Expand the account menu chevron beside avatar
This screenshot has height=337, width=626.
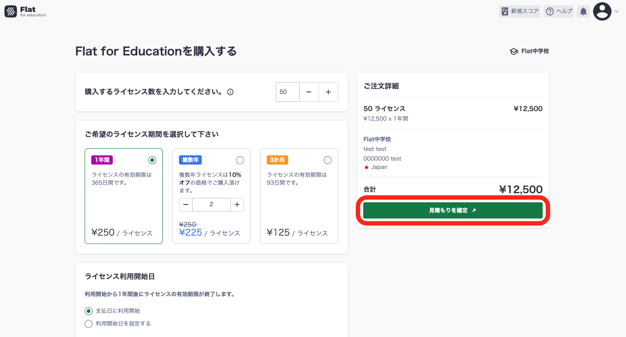(617, 11)
